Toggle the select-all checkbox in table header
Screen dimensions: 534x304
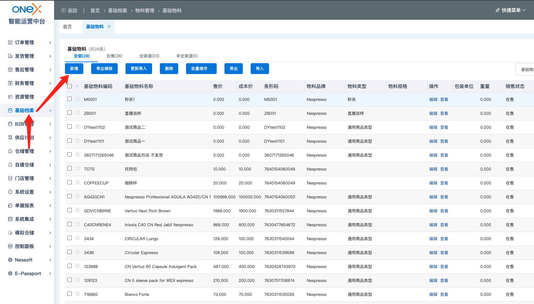click(70, 86)
